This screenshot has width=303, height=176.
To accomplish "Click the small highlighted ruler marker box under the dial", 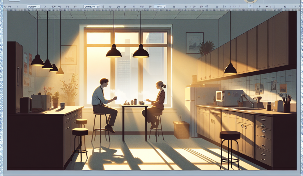I will [250, 7].
